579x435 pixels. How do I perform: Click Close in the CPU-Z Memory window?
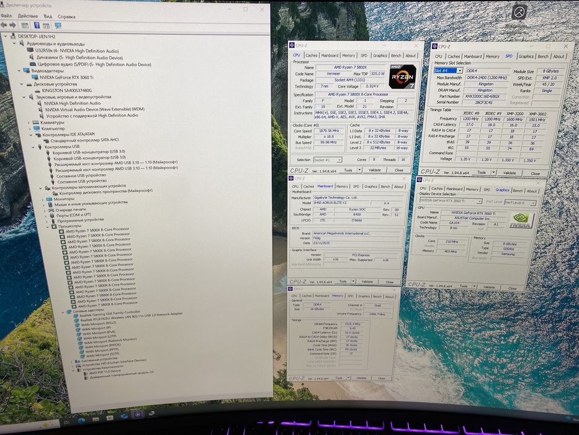click(382, 378)
